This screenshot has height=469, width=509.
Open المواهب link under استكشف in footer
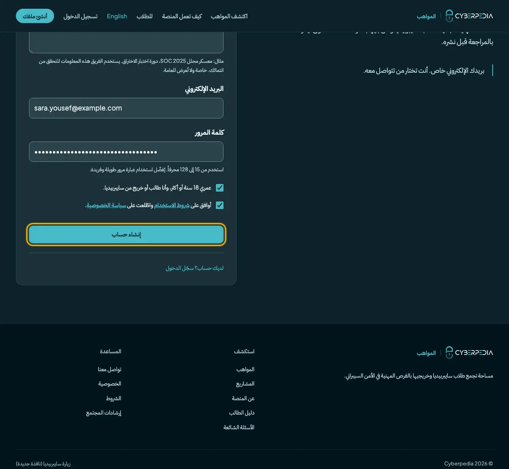click(x=245, y=369)
